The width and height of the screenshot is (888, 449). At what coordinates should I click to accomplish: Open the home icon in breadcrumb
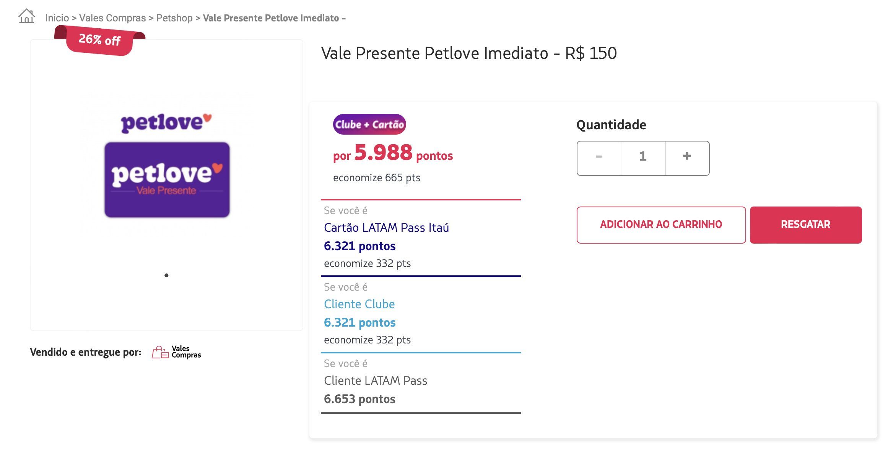click(x=27, y=16)
